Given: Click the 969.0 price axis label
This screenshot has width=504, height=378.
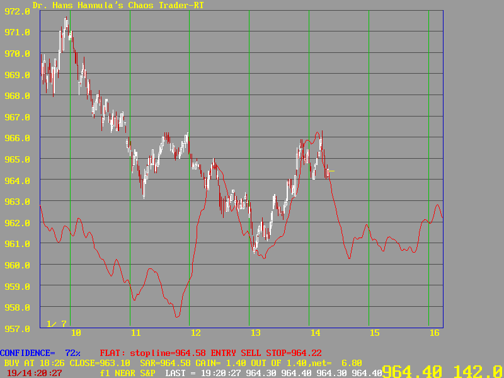Looking at the screenshot, I should (17, 75).
